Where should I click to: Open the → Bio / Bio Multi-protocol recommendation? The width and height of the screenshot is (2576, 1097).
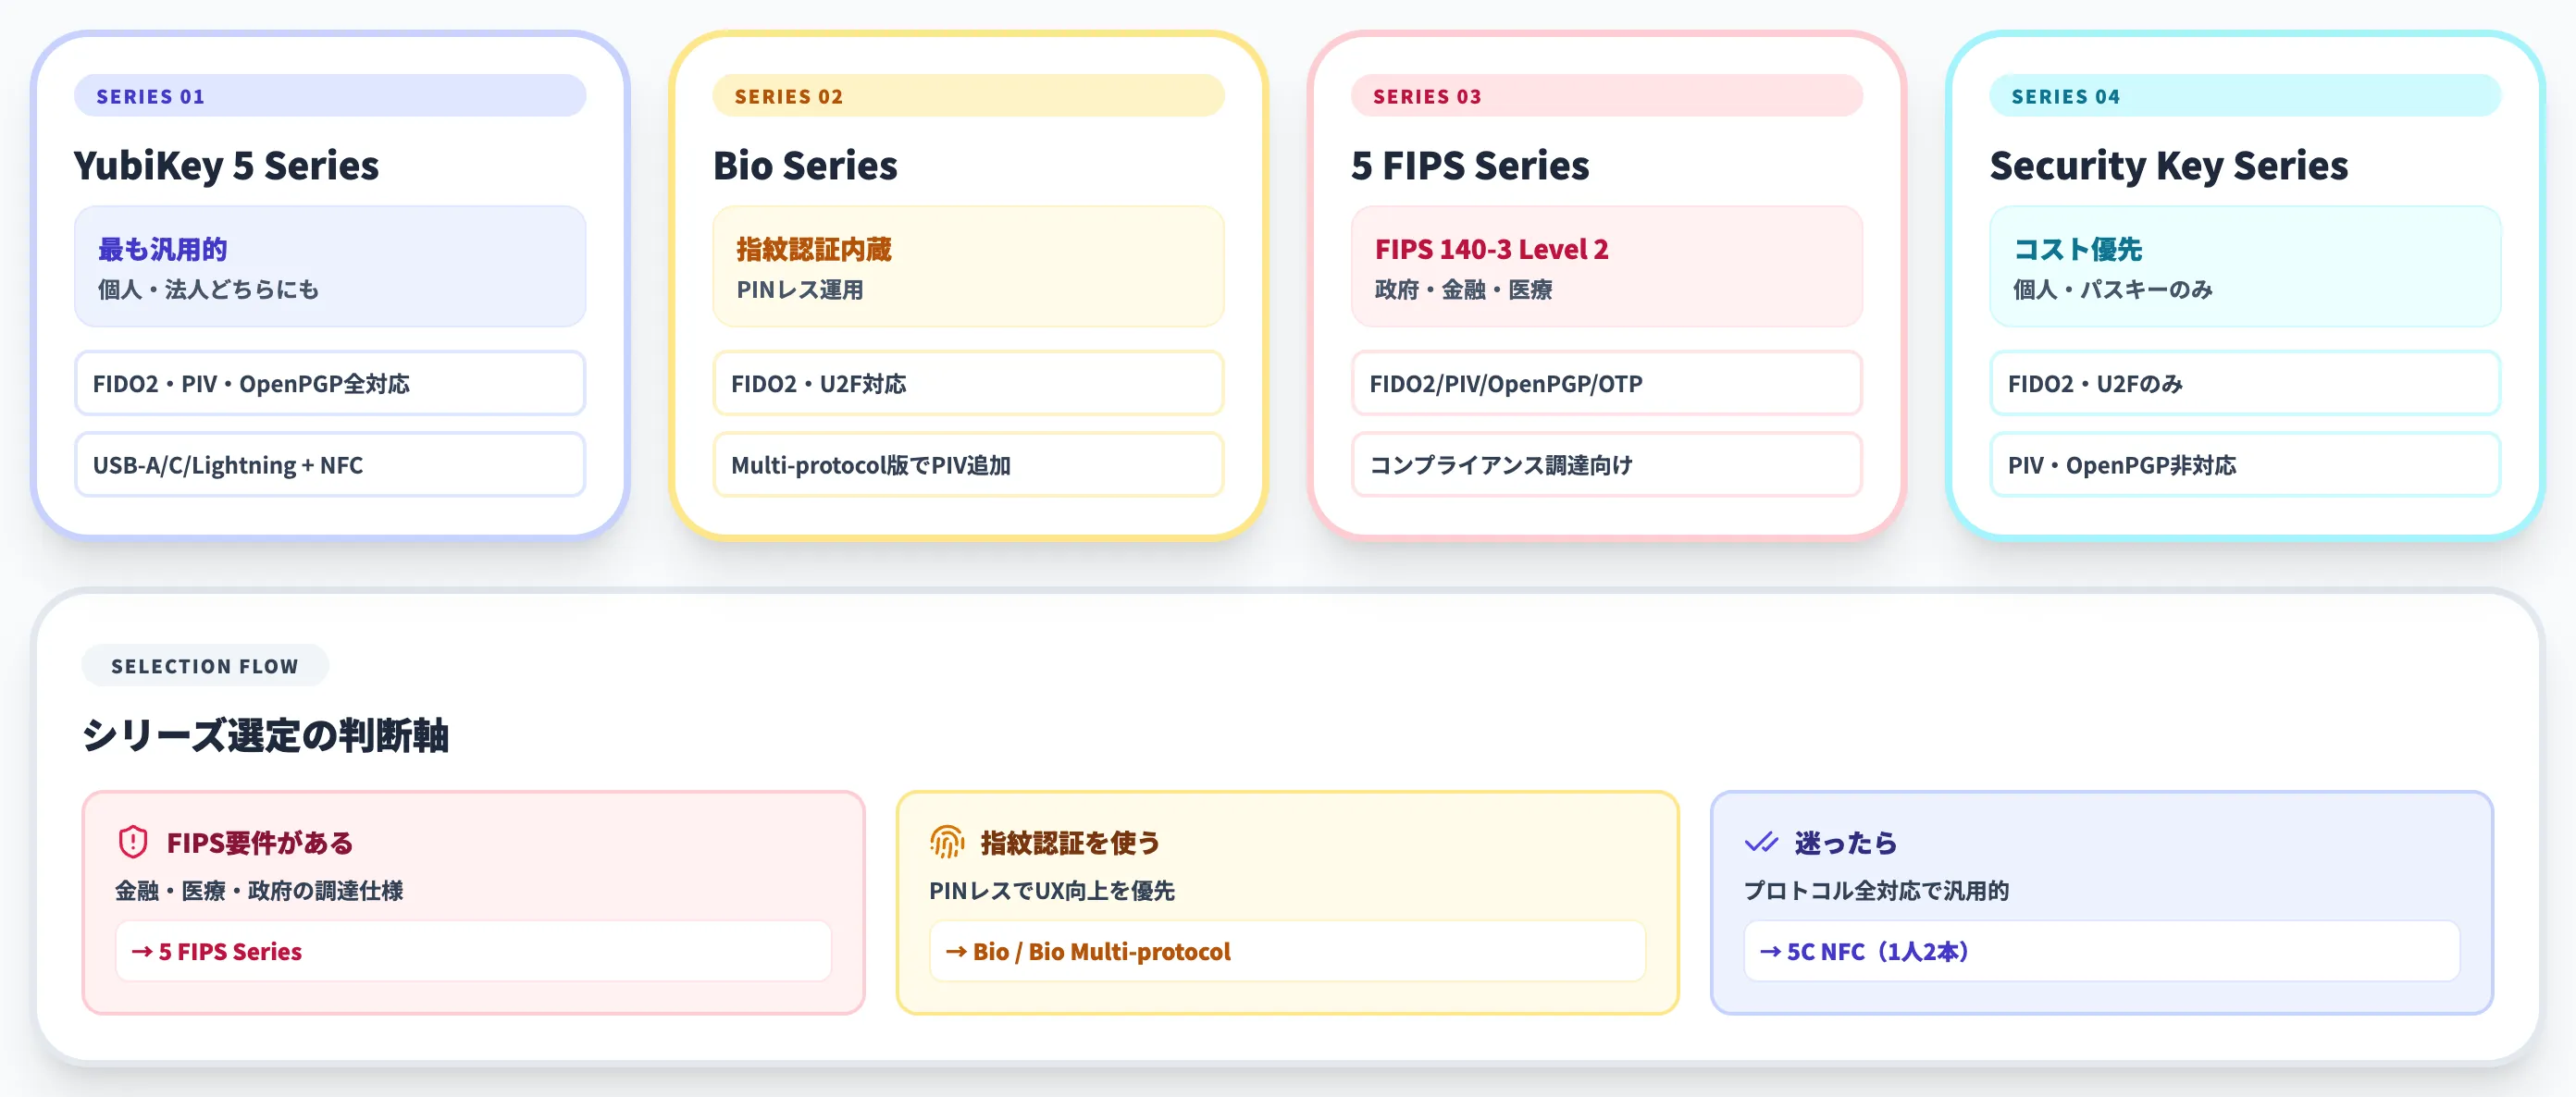[1287, 951]
